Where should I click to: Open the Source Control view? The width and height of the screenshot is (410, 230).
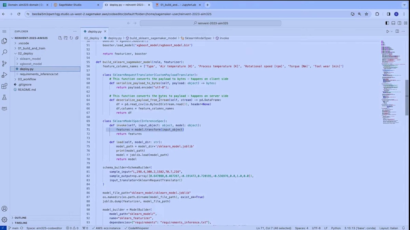4,64
